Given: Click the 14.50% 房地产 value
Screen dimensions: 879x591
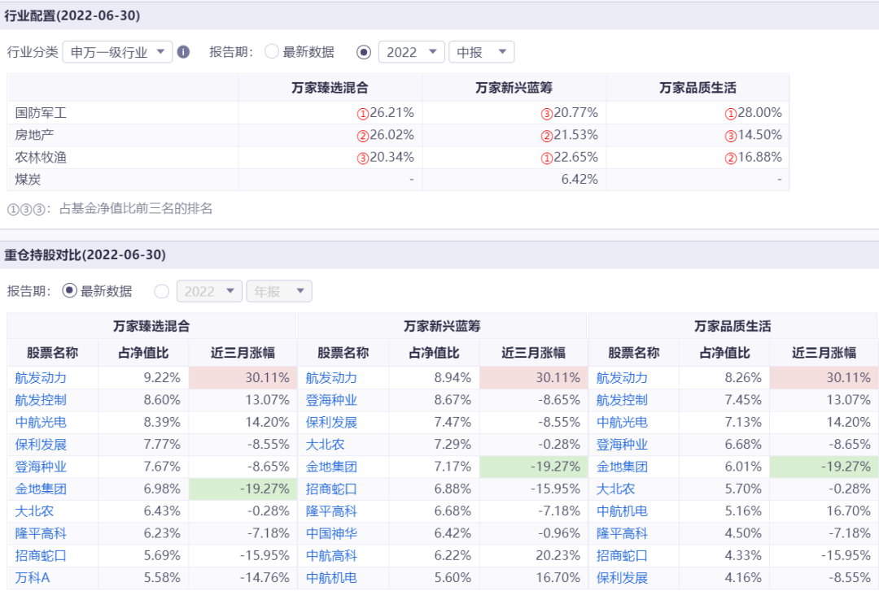Looking at the screenshot, I should click(759, 135).
